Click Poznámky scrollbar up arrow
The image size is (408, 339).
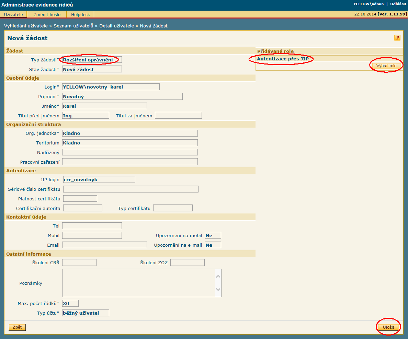coord(218,276)
